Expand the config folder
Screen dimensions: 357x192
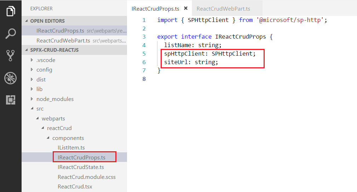pyautogui.click(x=44, y=70)
